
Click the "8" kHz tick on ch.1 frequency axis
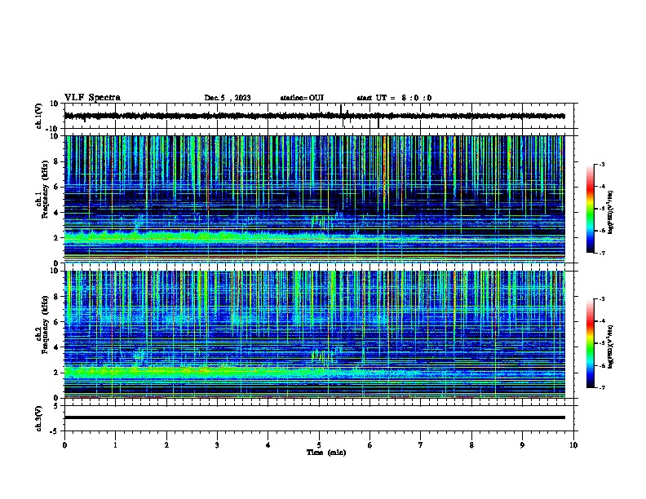click(57, 161)
